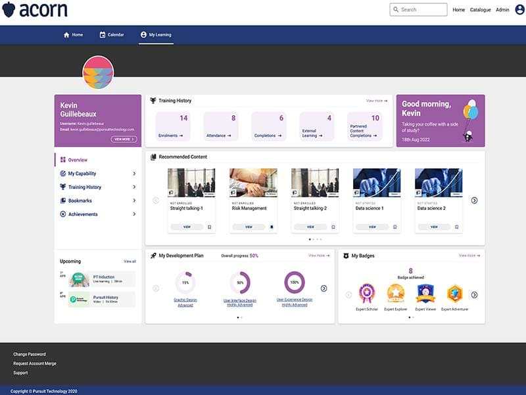Open the Calendar from the navigation bar

110,35
